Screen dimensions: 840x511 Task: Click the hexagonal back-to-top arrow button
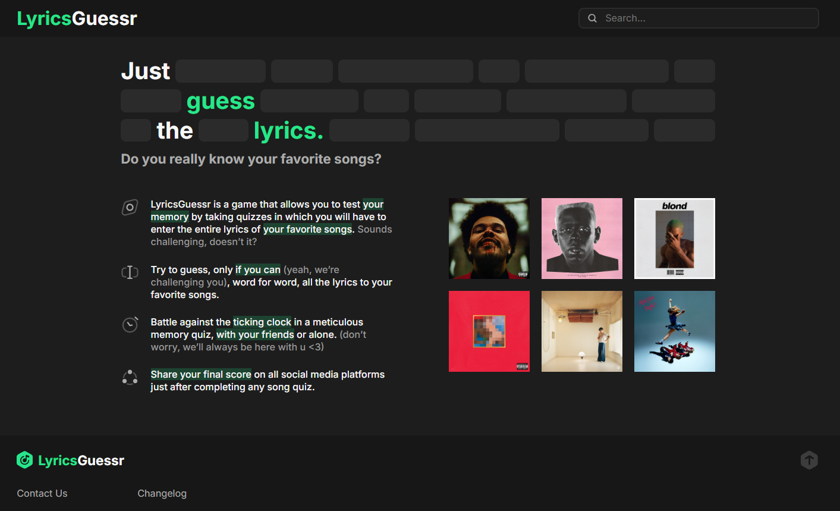click(x=809, y=460)
